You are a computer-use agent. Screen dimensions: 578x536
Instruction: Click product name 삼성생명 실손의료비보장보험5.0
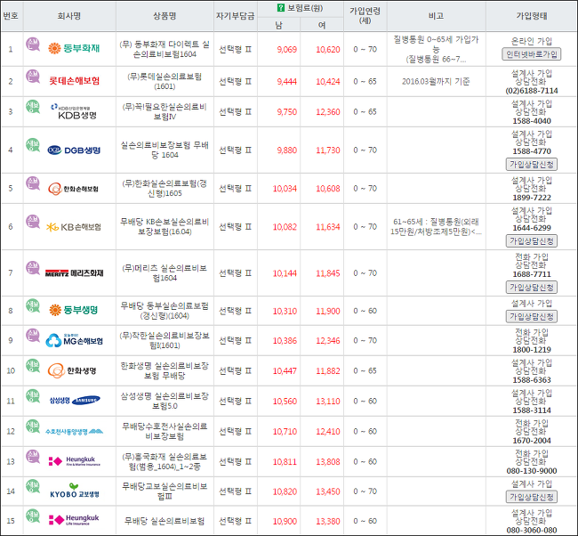(165, 401)
